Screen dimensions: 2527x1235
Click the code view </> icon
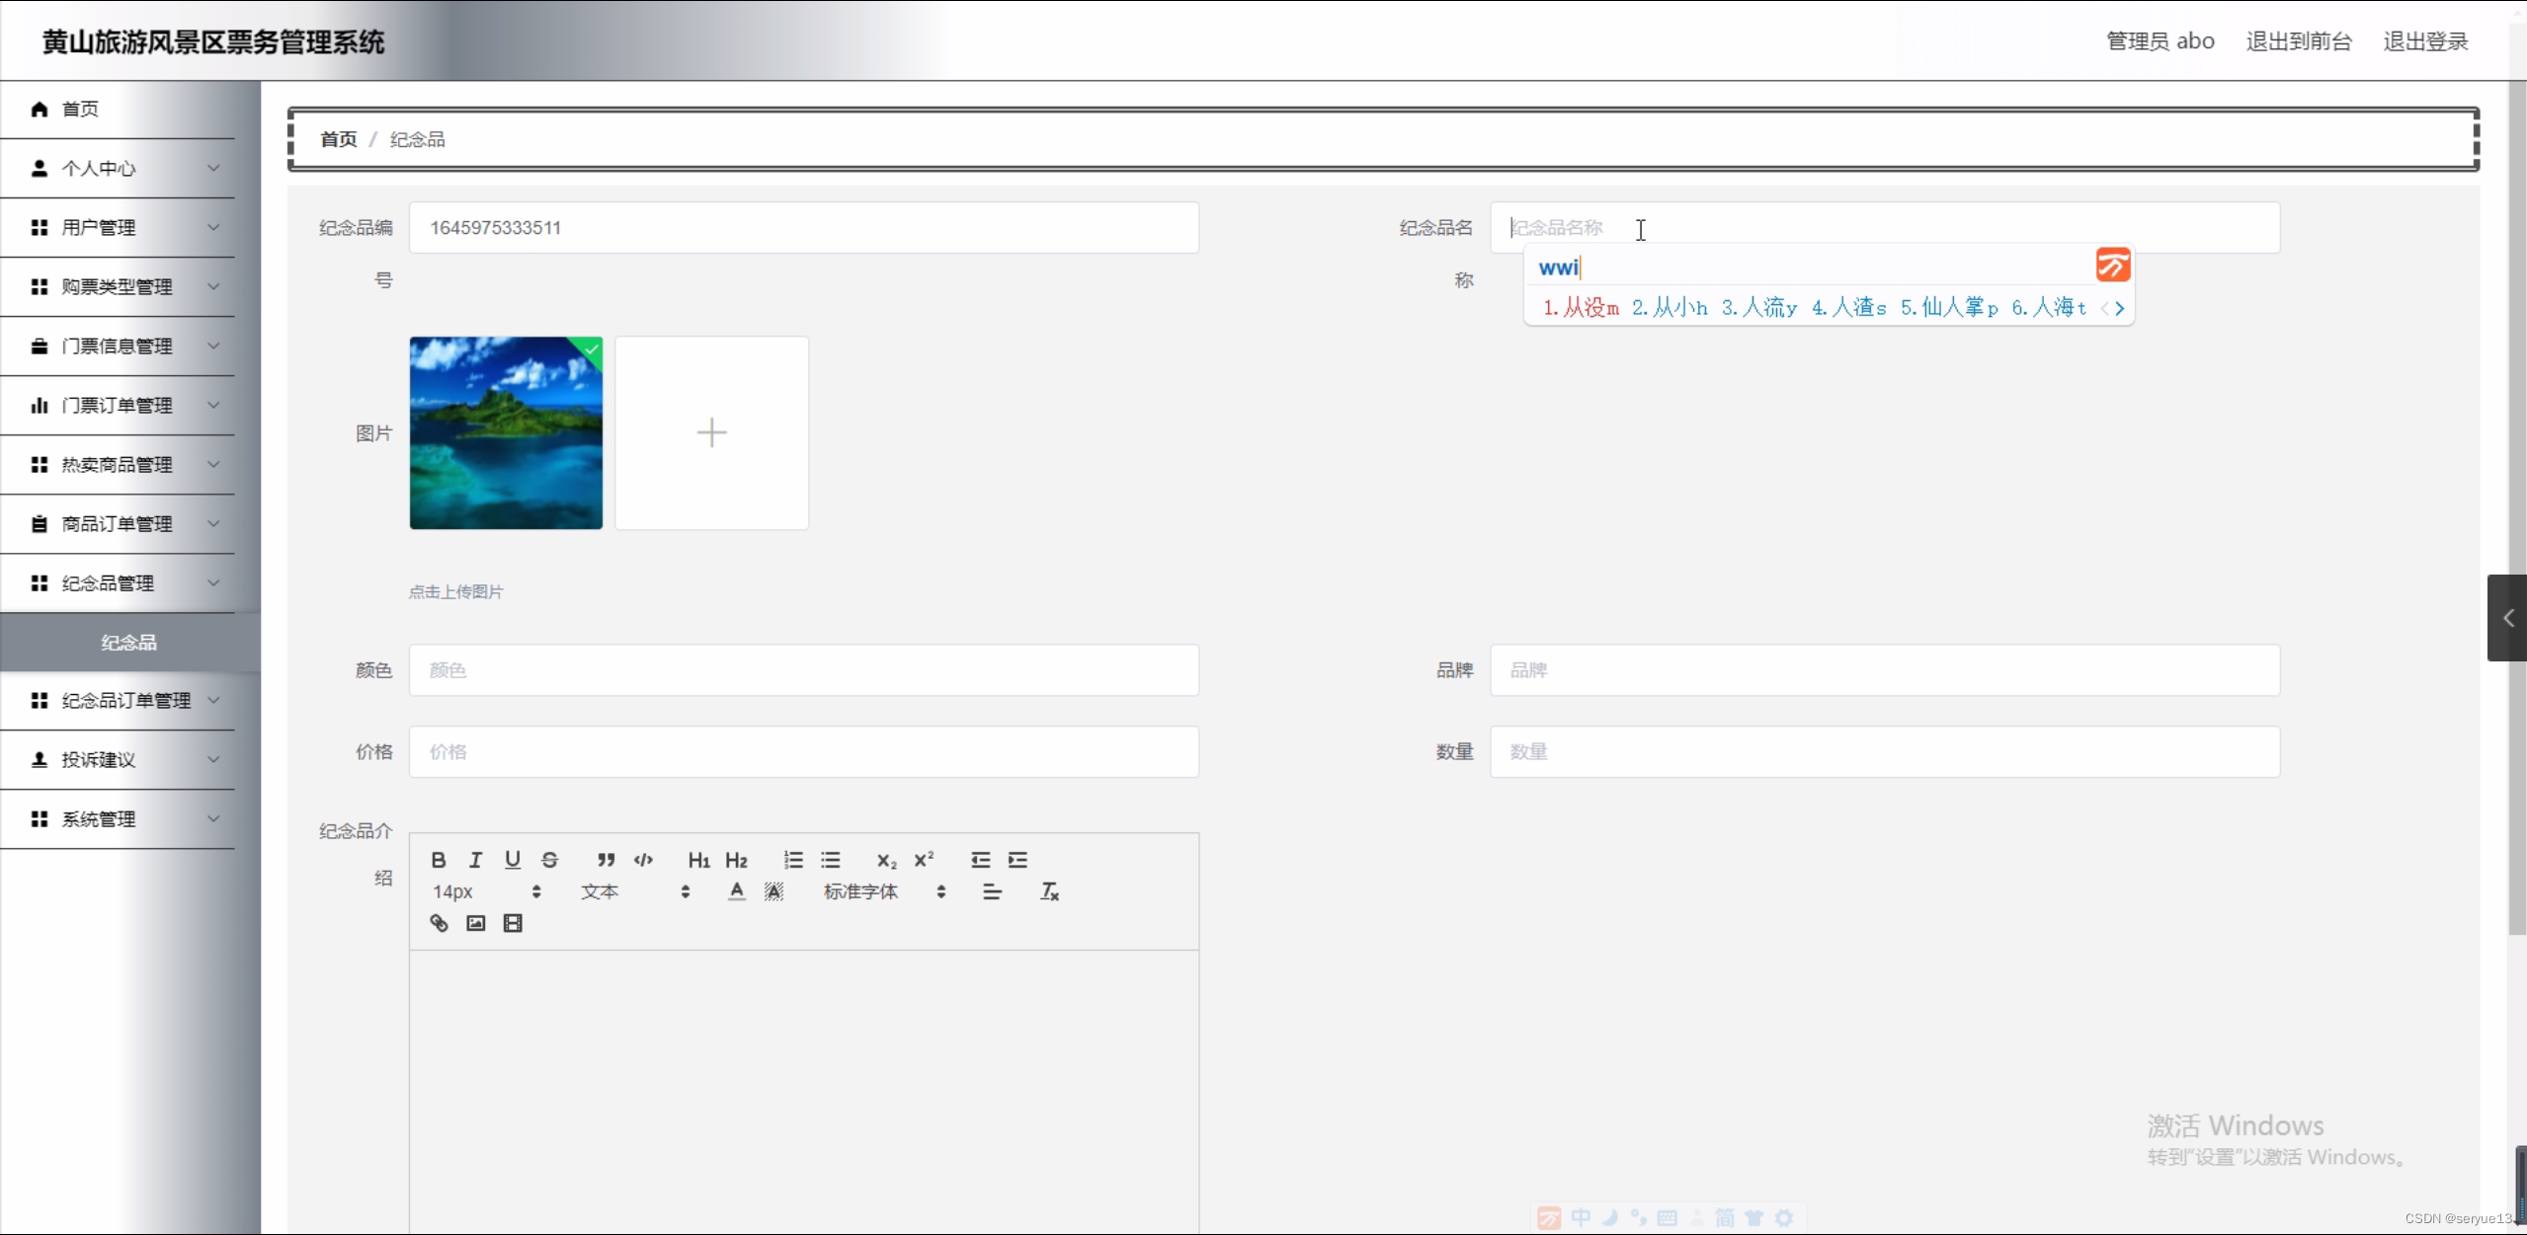643,859
